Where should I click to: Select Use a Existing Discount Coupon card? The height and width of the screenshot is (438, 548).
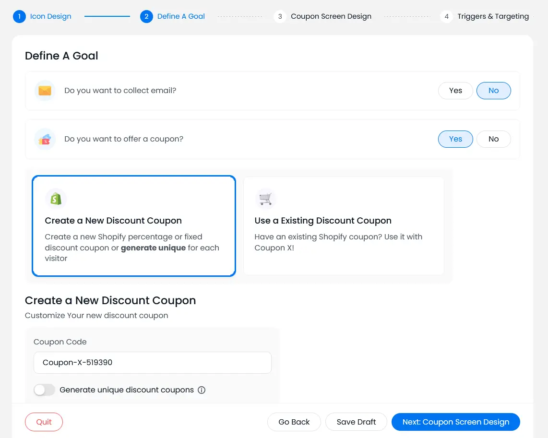344,226
